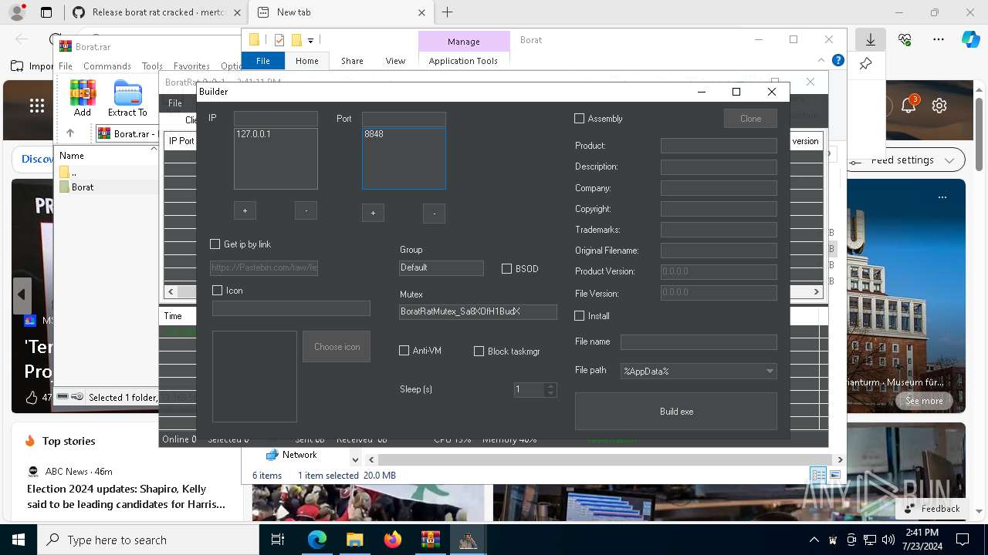Click the Mutex text field
The image size is (988, 555).
point(478,311)
